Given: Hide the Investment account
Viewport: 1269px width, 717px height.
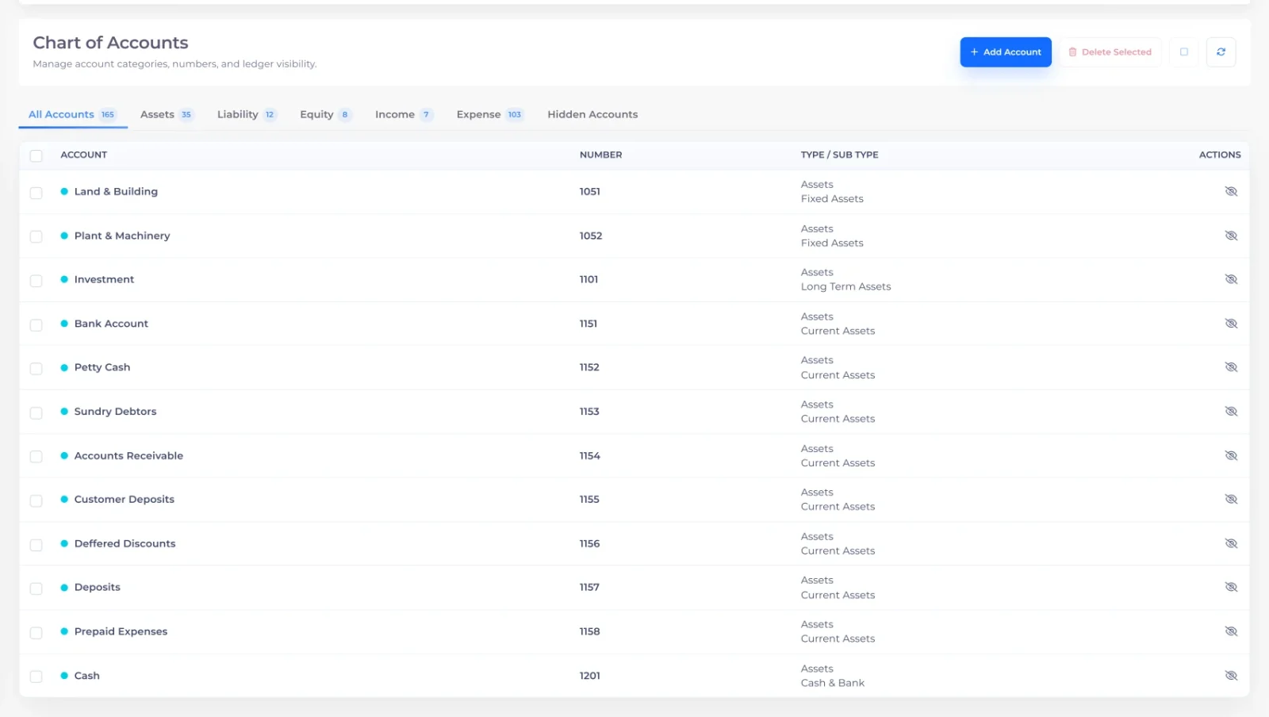Looking at the screenshot, I should tap(1231, 279).
